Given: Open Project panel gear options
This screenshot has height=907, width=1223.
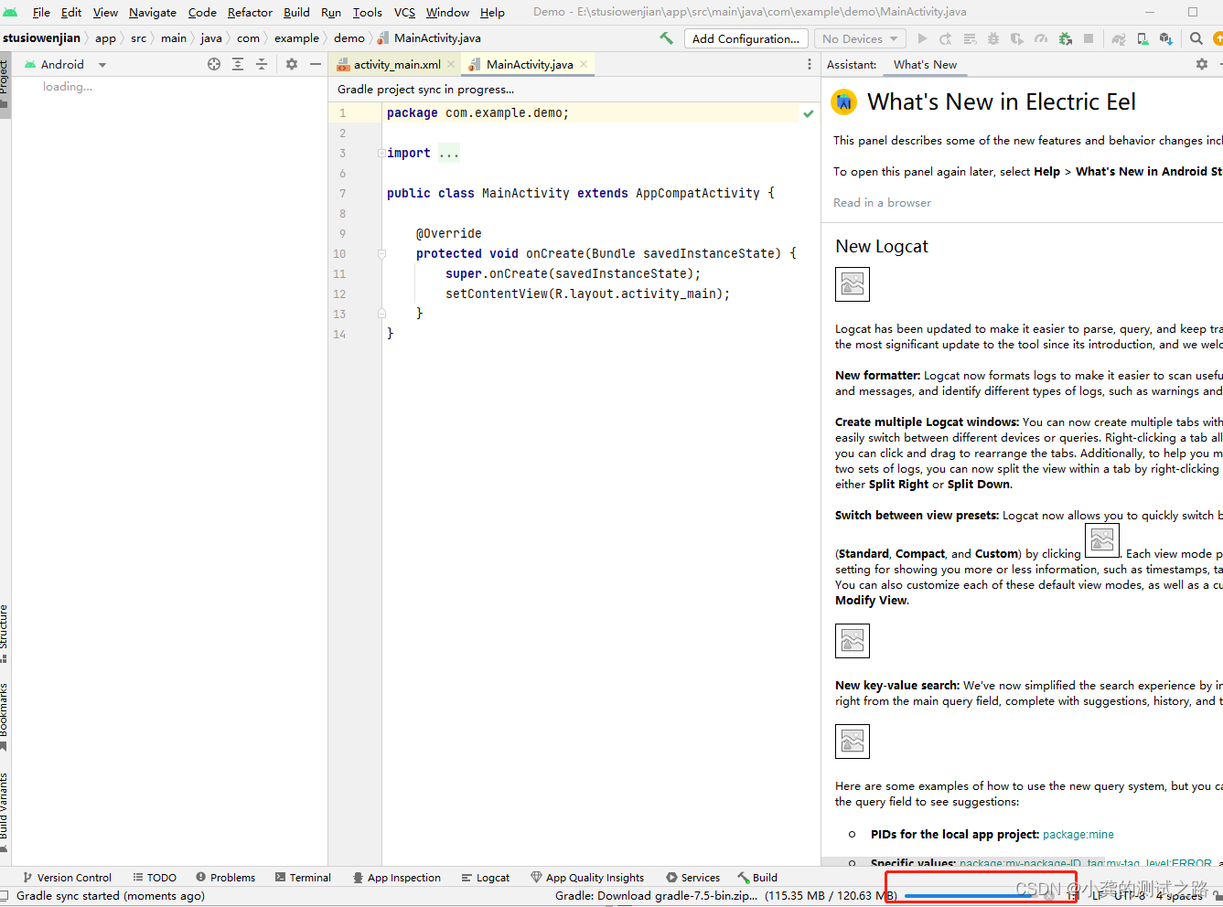Looking at the screenshot, I should [292, 64].
